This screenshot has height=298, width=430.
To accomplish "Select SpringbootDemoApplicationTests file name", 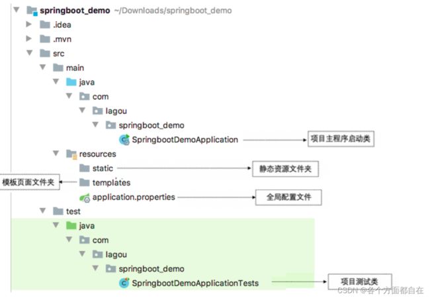I will (195, 283).
